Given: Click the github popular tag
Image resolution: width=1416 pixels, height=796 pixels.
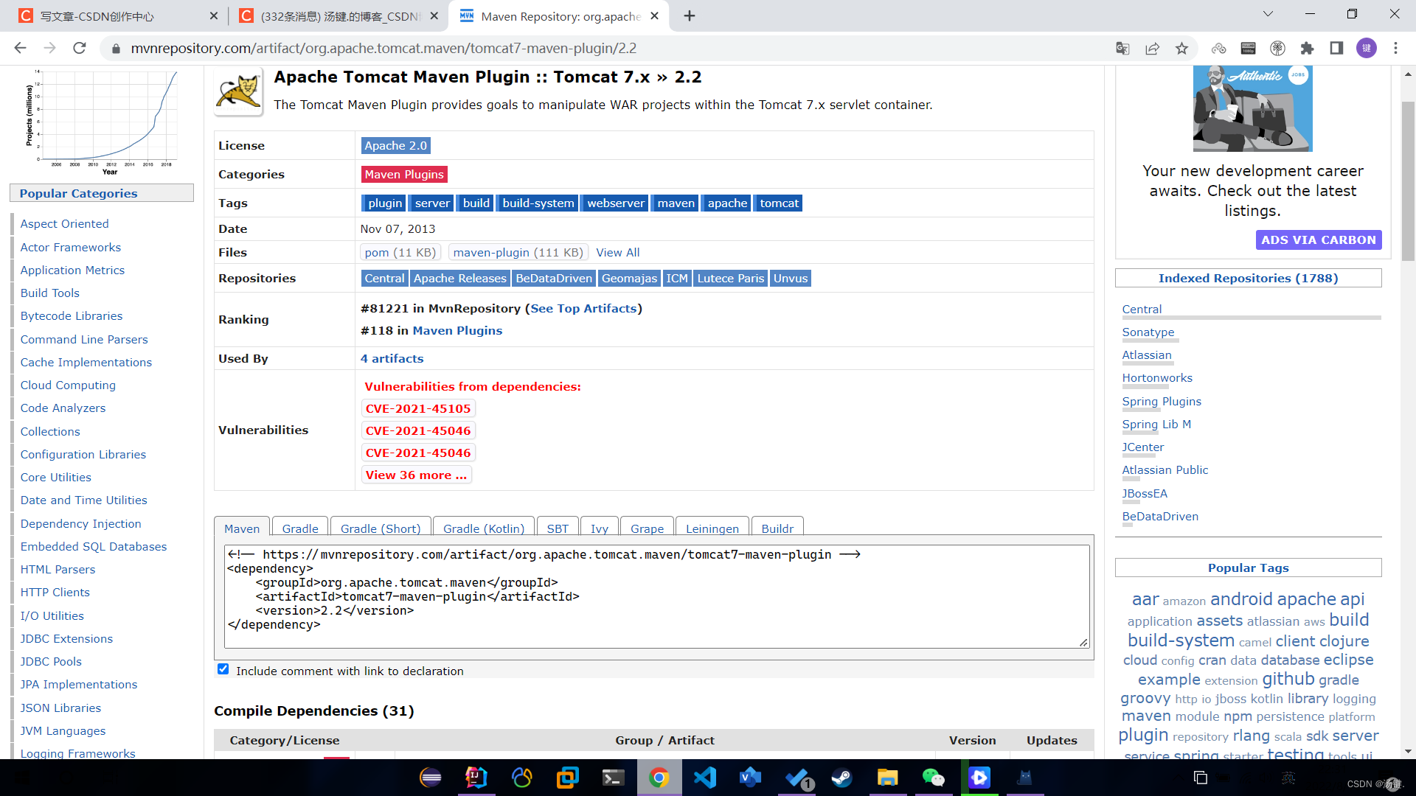Looking at the screenshot, I should 1288,679.
